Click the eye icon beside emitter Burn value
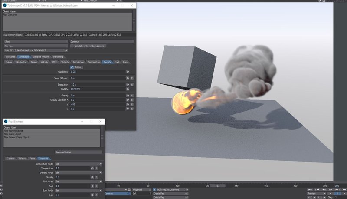347x199 pixels. coord(92,195)
